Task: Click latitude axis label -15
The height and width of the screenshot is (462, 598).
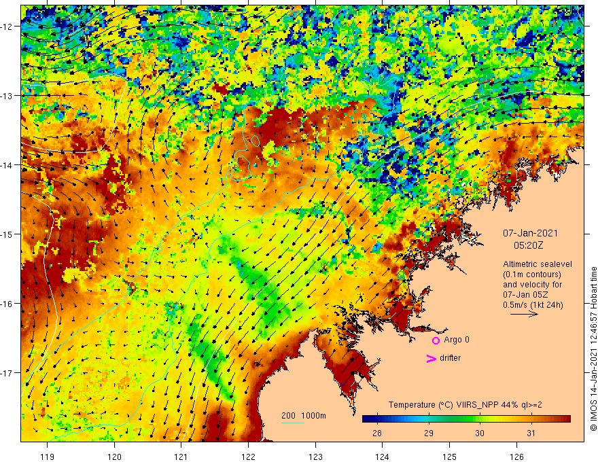Action: coord(7,234)
